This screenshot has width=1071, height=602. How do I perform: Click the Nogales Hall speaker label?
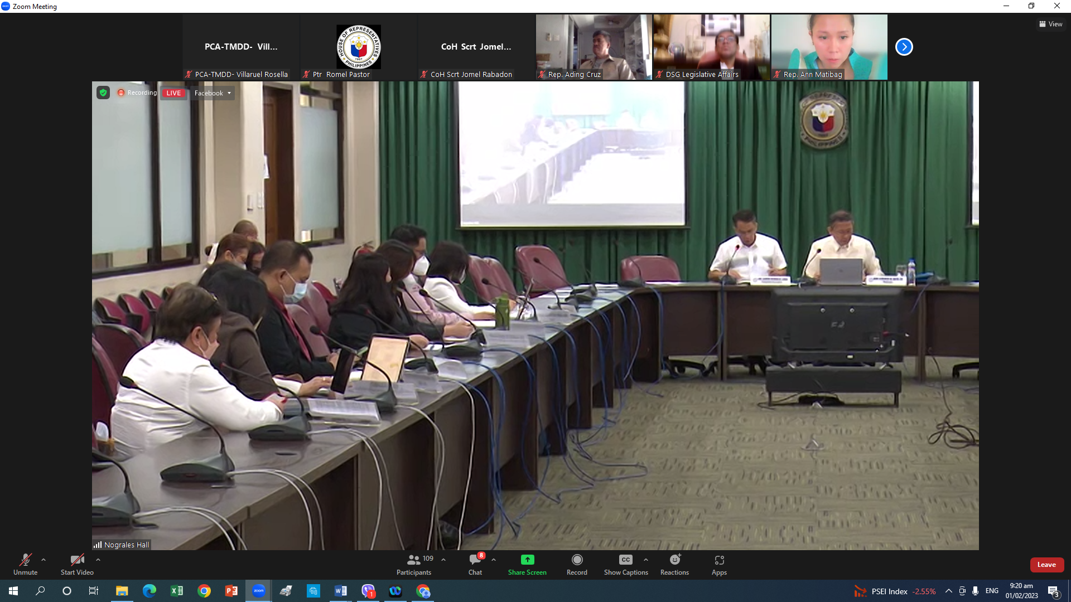tap(122, 545)
